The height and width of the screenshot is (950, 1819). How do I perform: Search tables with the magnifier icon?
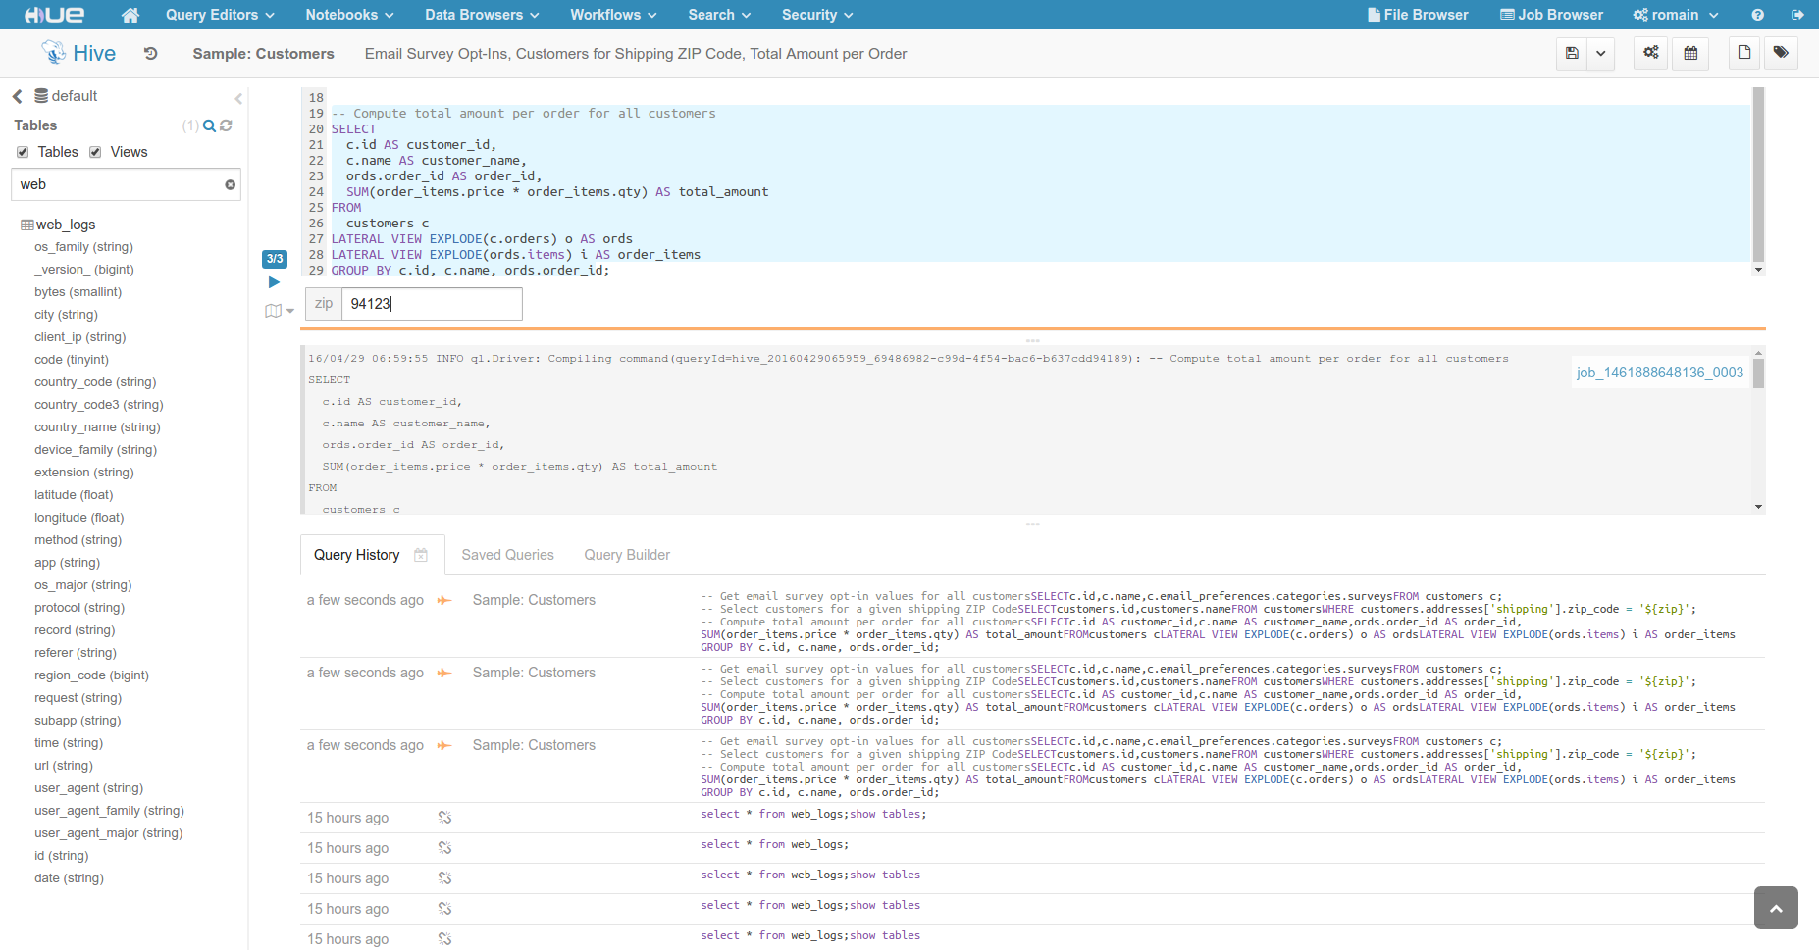pyautogui.click(x=209, y=125)
